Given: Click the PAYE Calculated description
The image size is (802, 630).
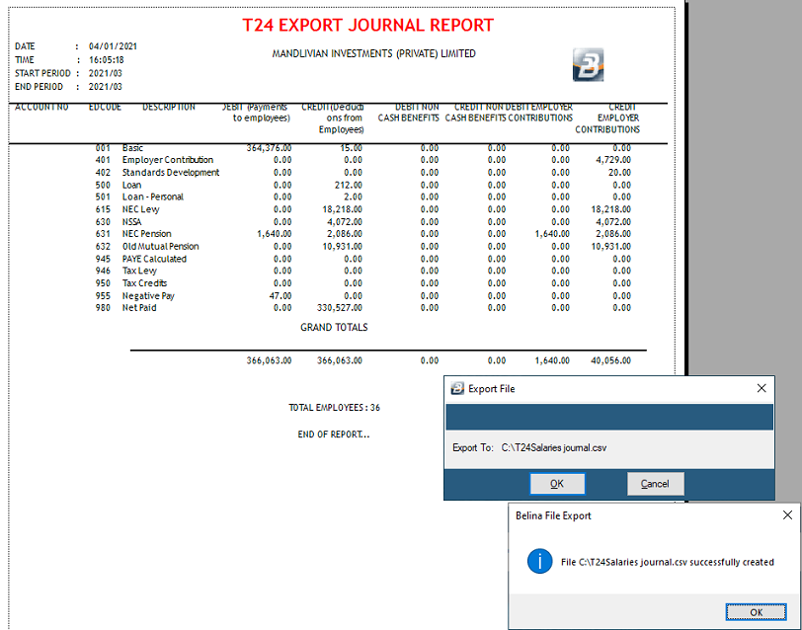Looking at the screenshot, I should 154,259.
